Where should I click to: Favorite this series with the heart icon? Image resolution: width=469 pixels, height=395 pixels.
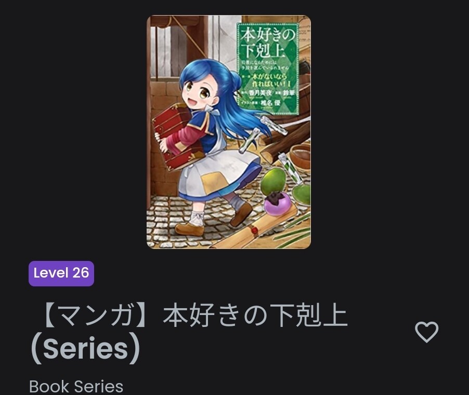point(426,332)
